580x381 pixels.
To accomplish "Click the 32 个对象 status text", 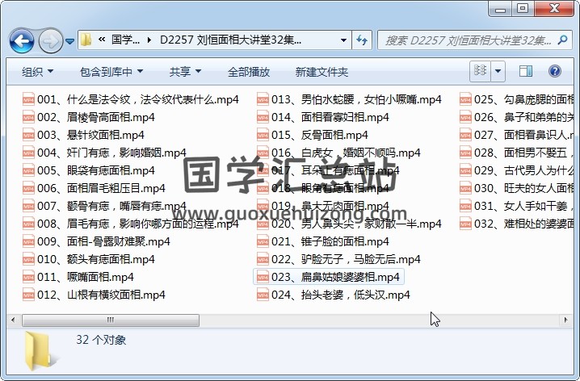I will (101, 340).
